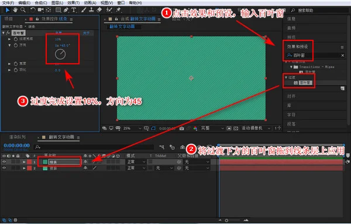Select the Rotation tool

pos(33,10)
